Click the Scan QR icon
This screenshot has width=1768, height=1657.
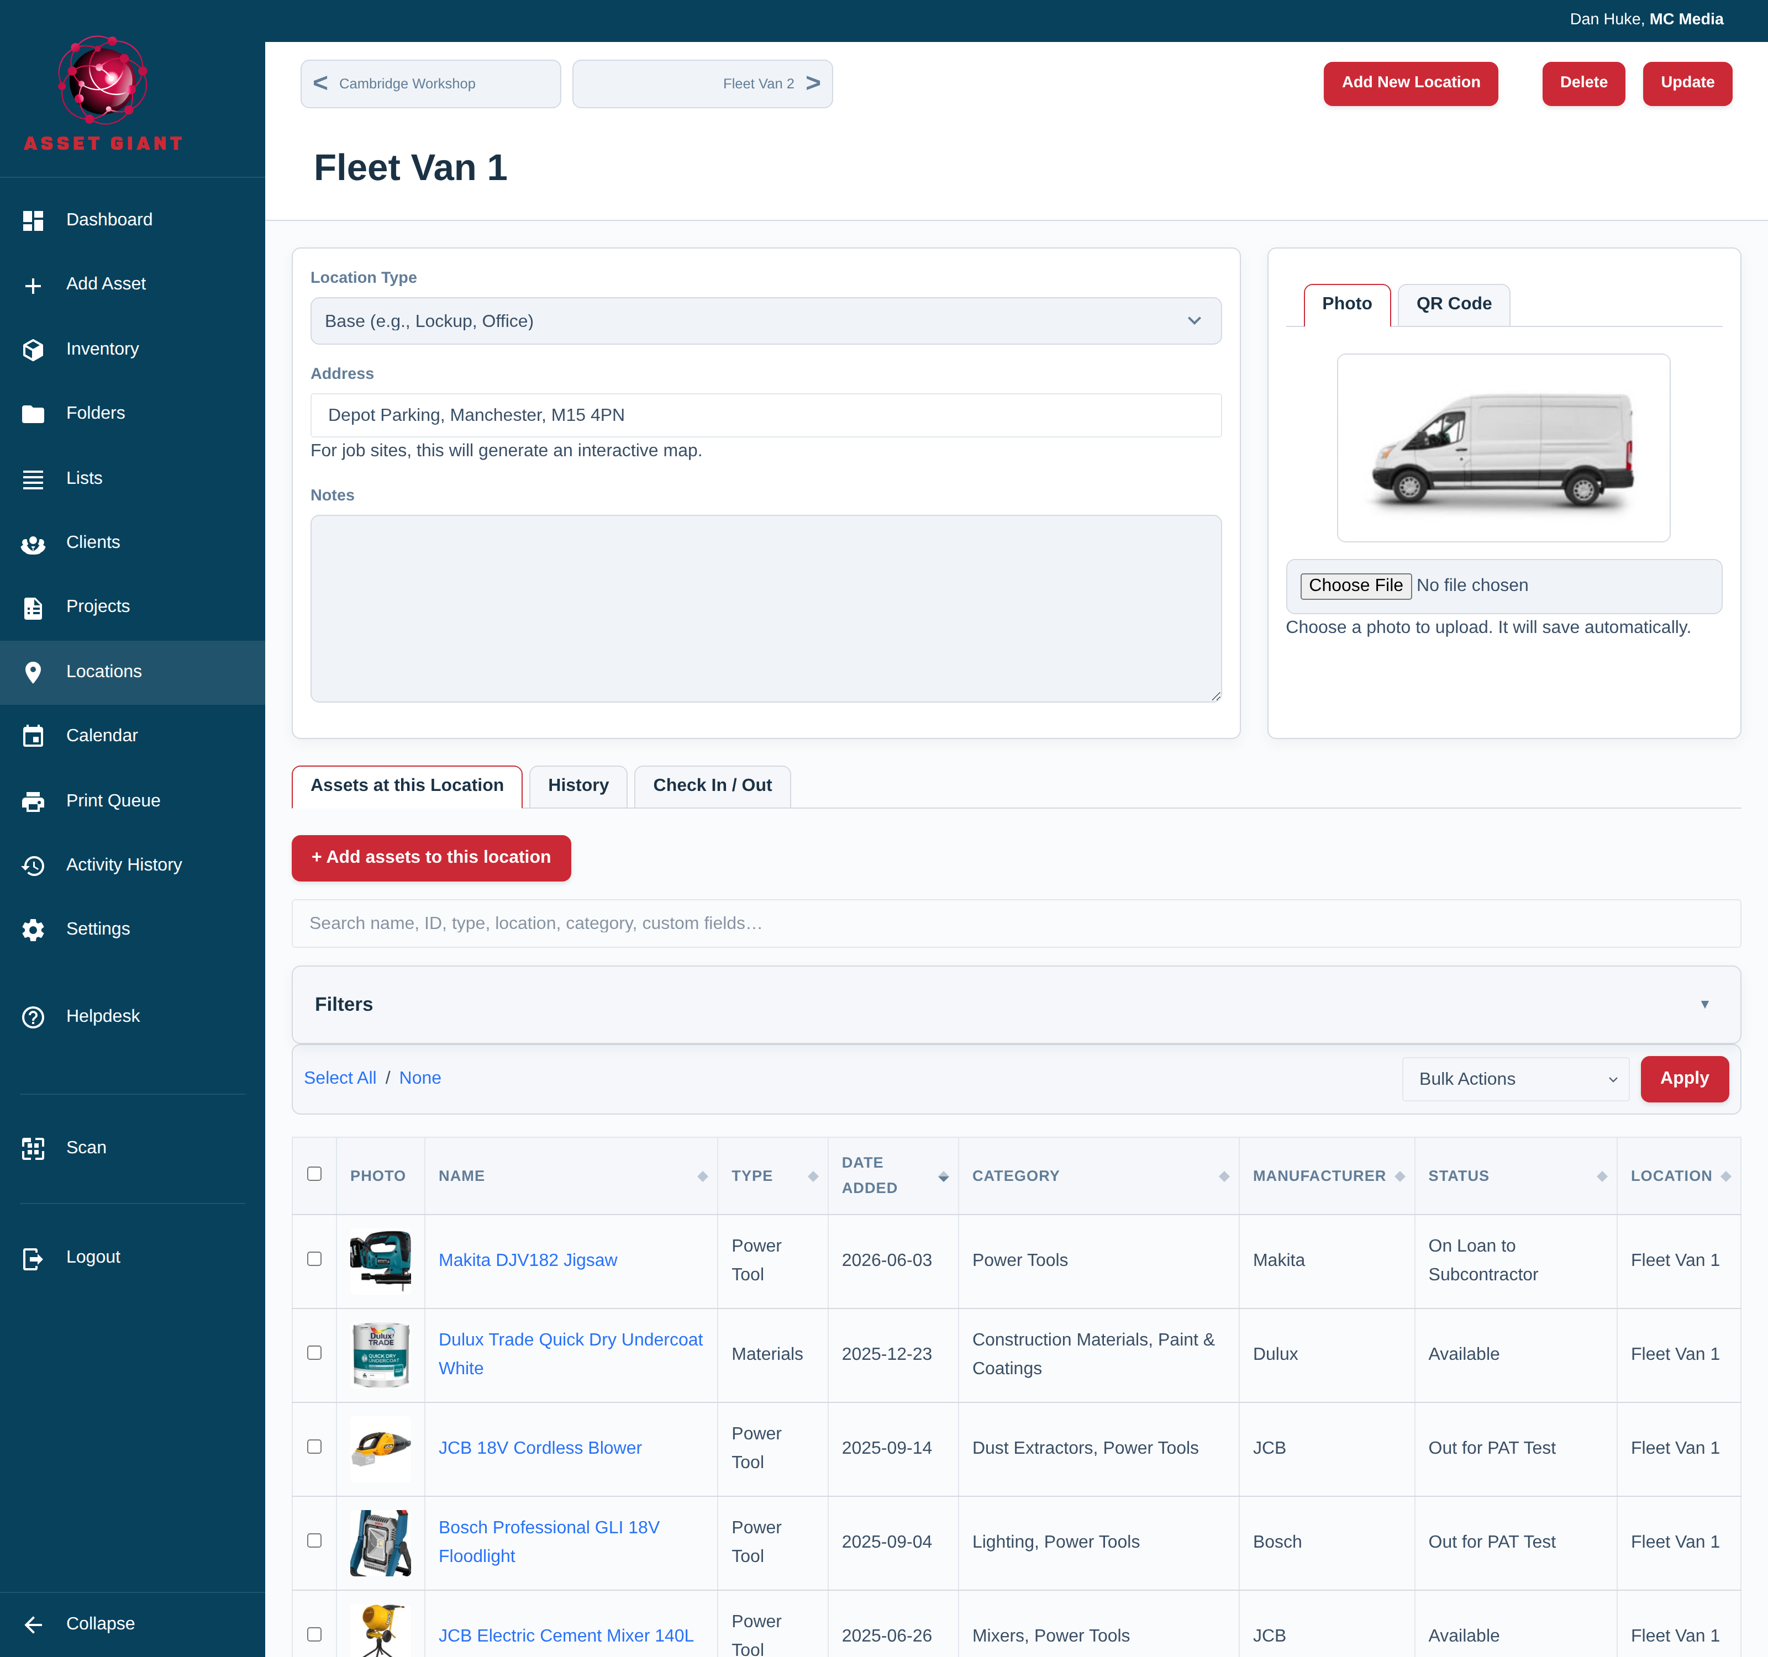pos(33,1148)
